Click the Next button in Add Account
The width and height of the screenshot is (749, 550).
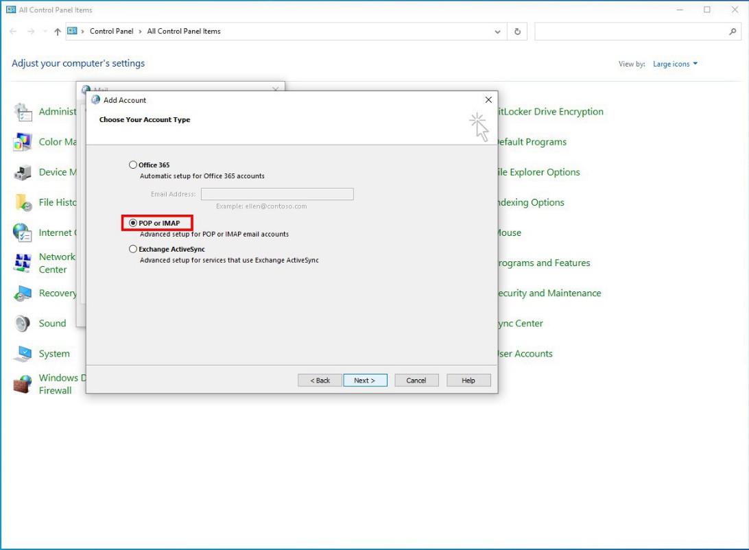365,380
